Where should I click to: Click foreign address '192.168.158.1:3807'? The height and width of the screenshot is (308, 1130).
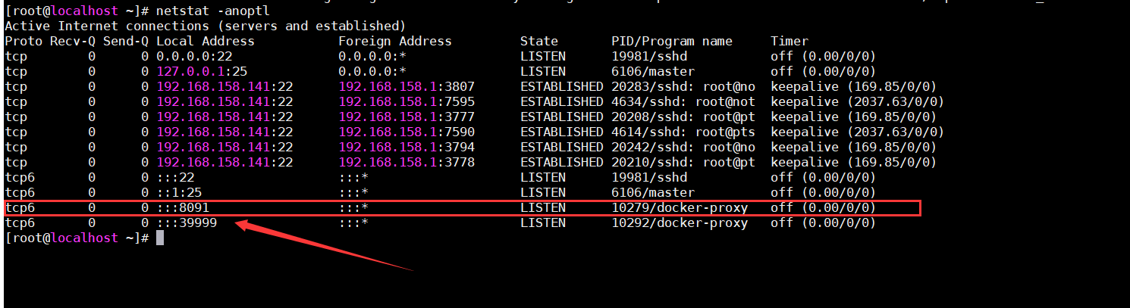pos(406,87)
